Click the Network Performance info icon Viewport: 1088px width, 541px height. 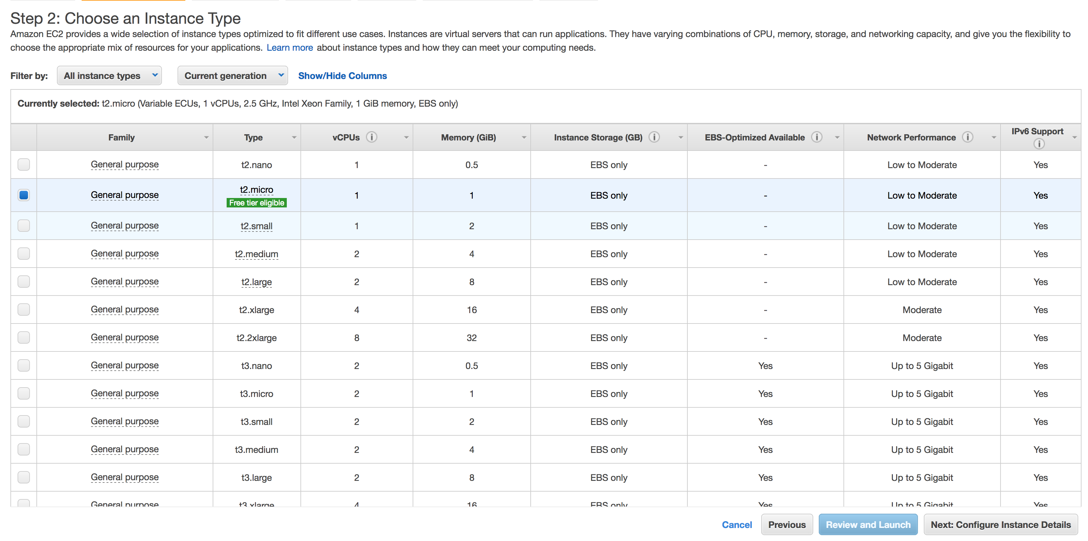[968, 137]
